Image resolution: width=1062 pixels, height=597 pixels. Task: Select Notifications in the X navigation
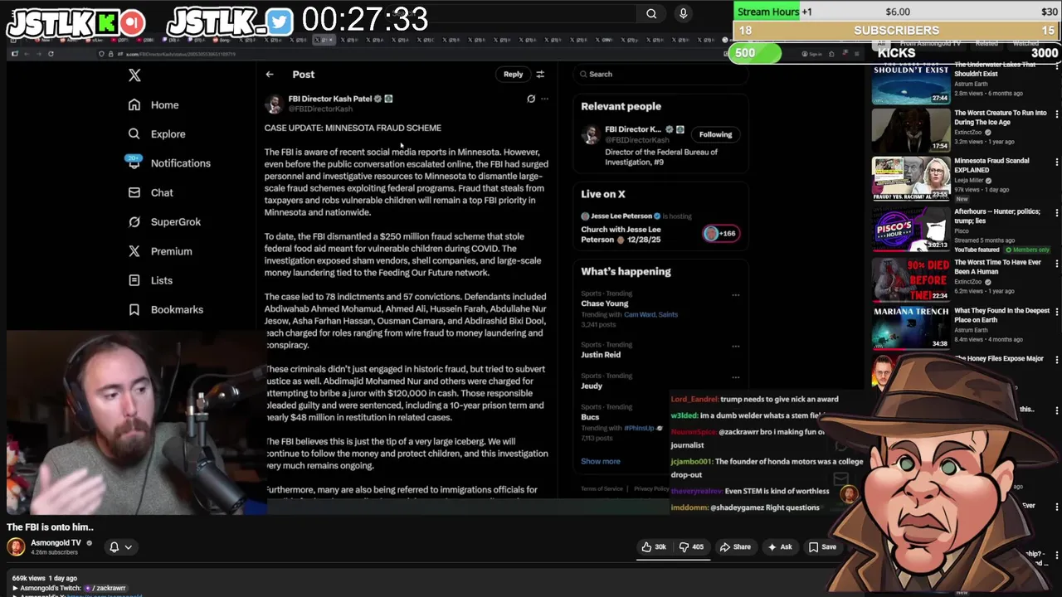180,163
